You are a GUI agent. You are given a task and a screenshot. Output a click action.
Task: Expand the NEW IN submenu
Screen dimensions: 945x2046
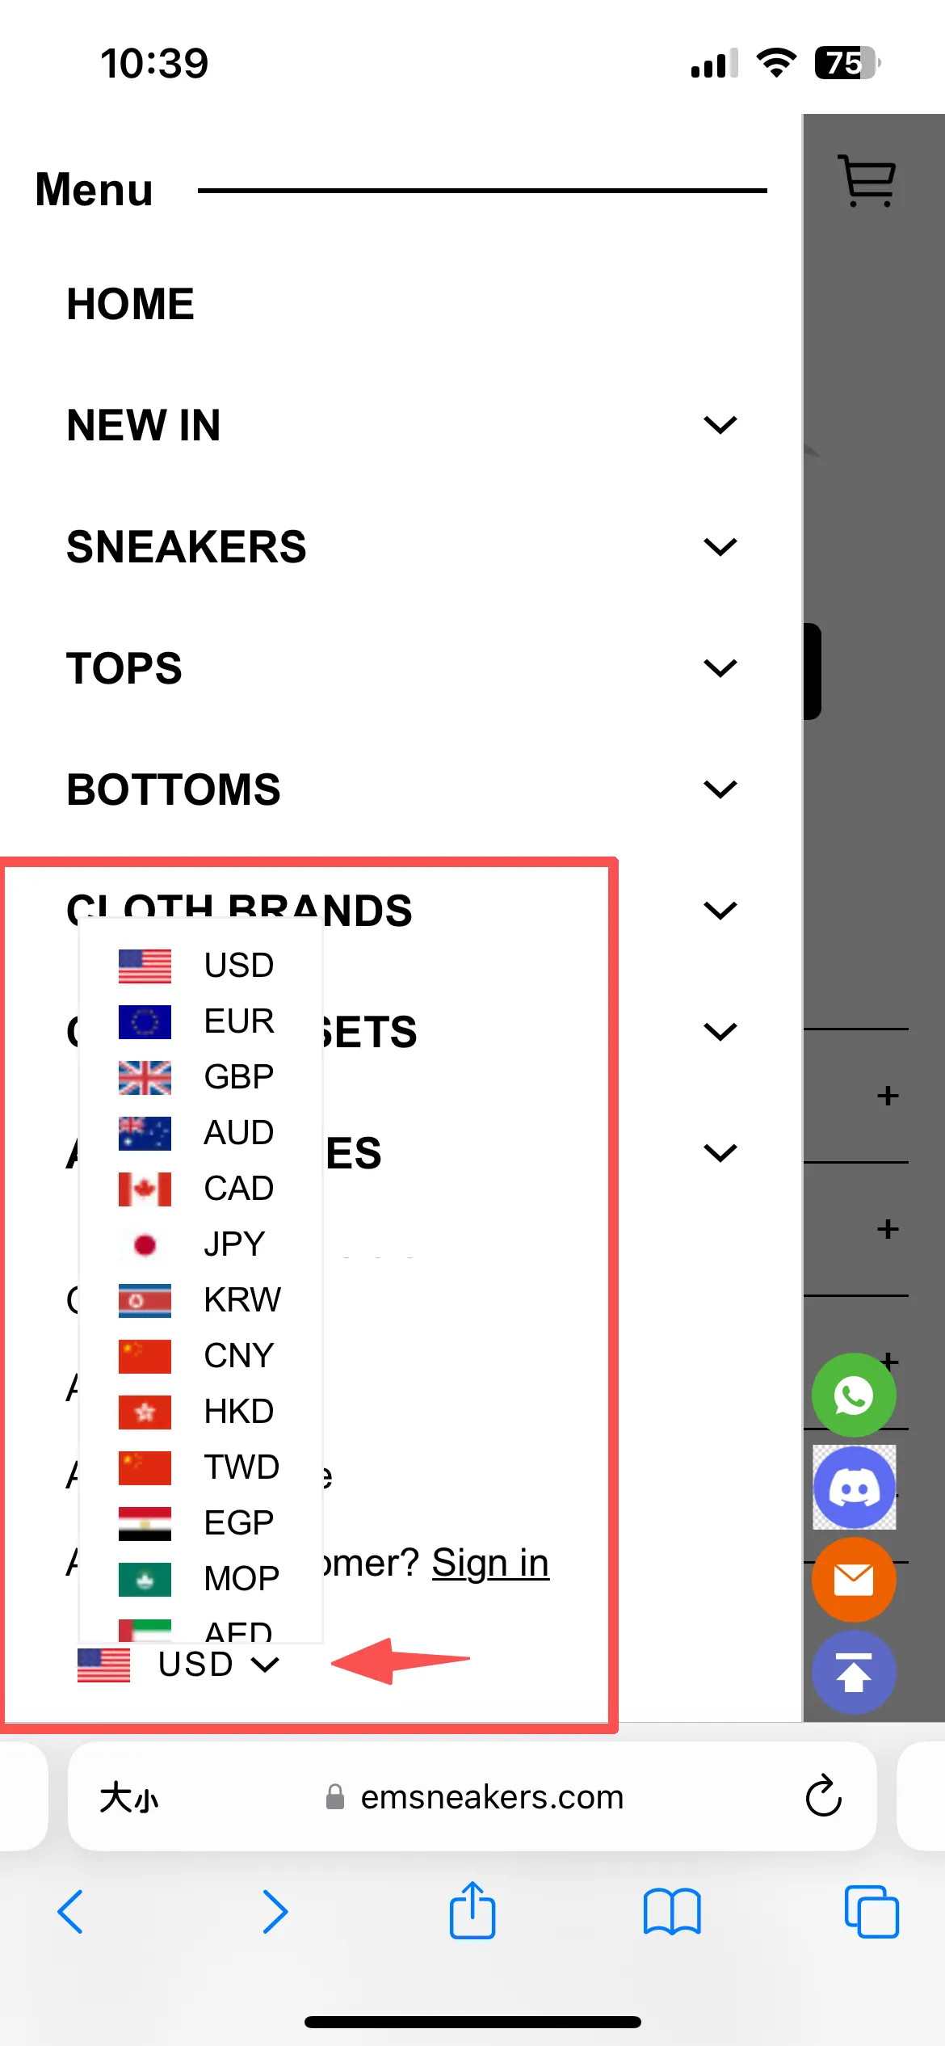[x=720, y=425]
